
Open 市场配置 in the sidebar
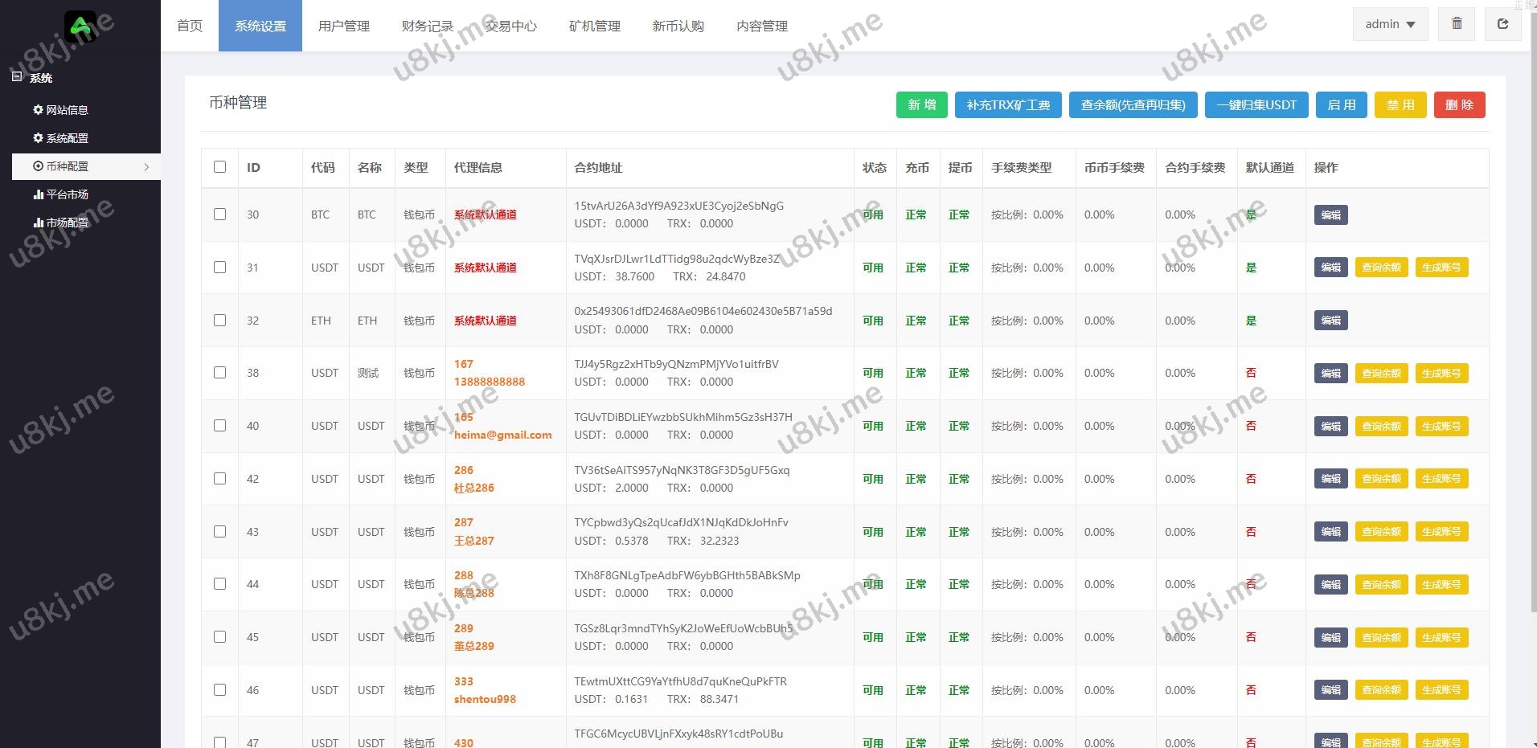pos(61,223)
